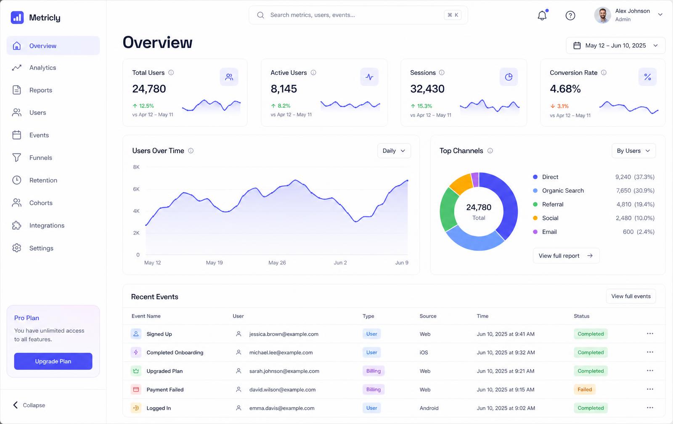Click View full events
The width and height of the screenshot is (673, 424).
point(631,296)
